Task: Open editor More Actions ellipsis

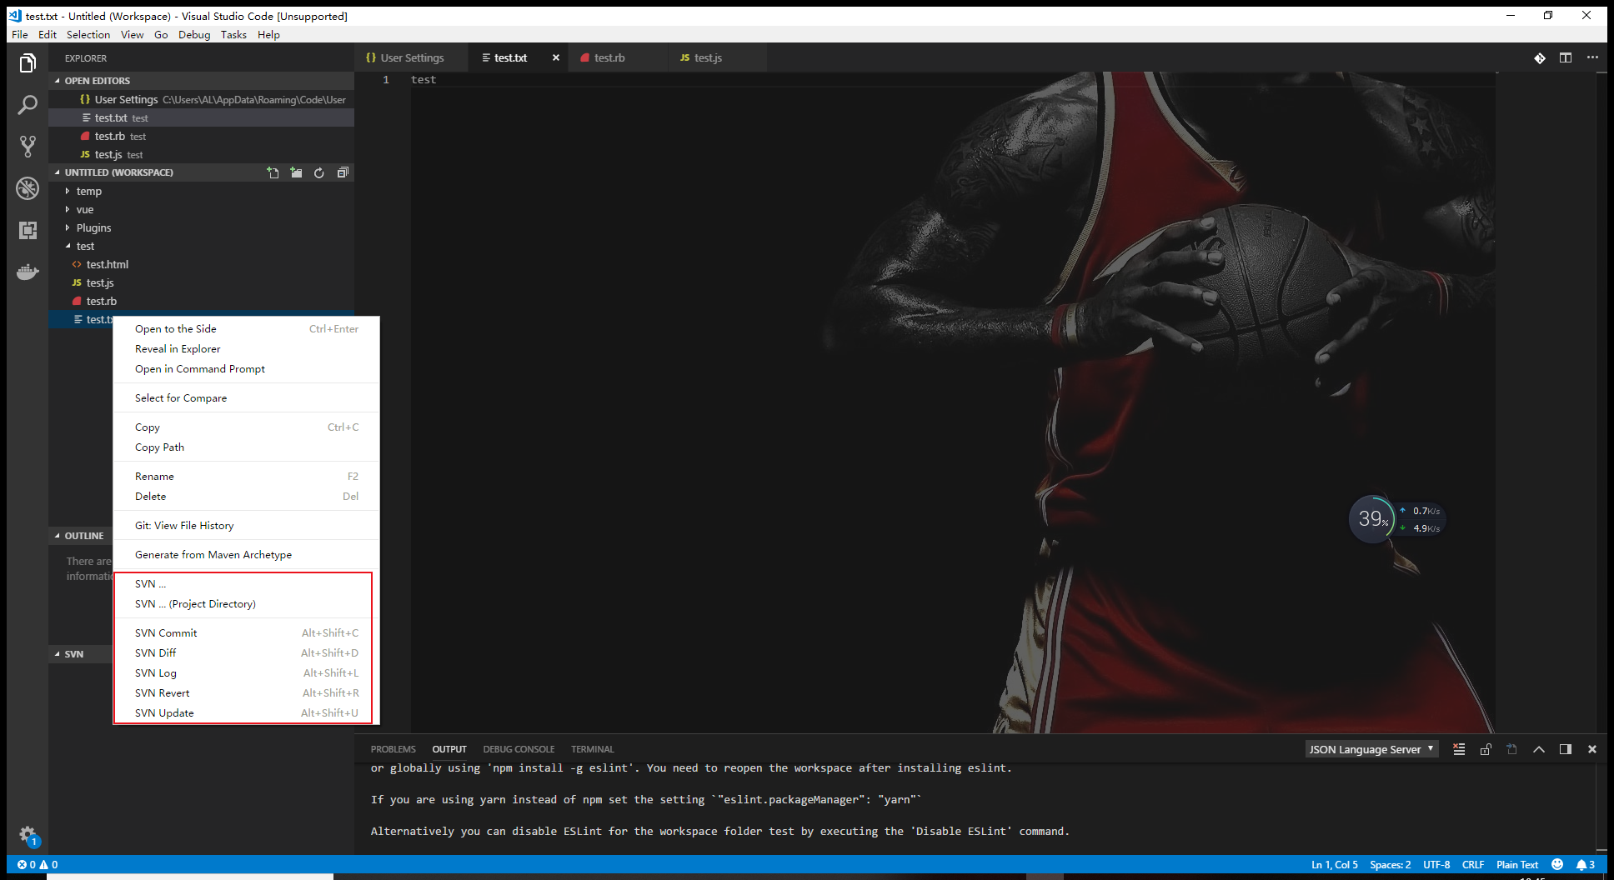Action: coord(1592,57)
